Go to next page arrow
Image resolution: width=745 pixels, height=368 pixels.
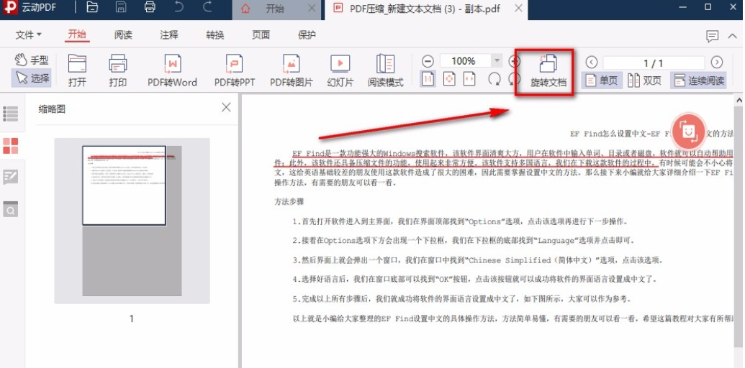(x=716, y=62)
